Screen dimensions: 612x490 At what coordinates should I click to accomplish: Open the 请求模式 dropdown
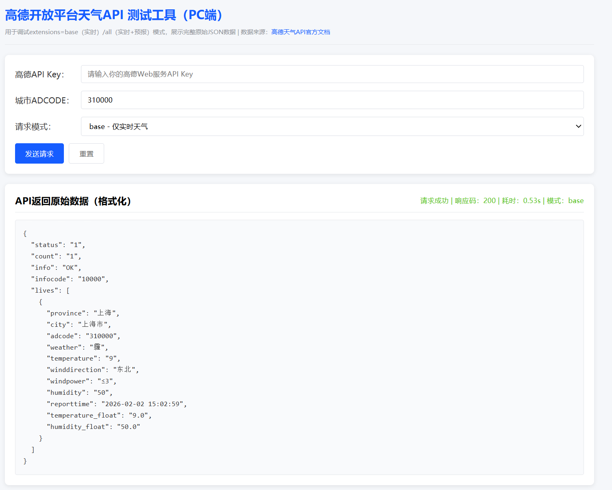click(332, 127)
